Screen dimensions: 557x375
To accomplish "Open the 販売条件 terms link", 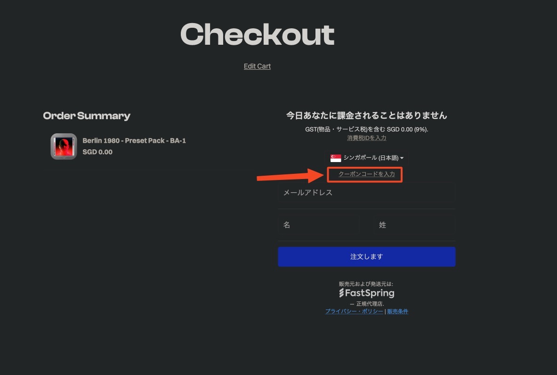I will click(397, 311).
